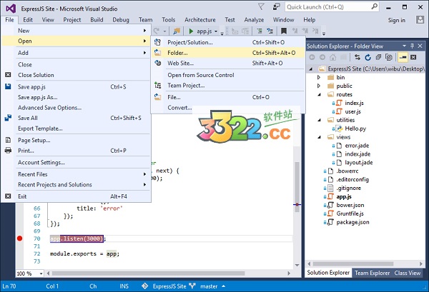Image resolution: width=429 pixels, height=292 pixels.
Task: Click the Uncomment selection toolbar icon
Action: coord(270,31)
